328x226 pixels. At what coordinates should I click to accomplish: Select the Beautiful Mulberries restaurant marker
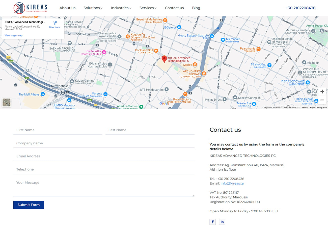coord(165,20)
